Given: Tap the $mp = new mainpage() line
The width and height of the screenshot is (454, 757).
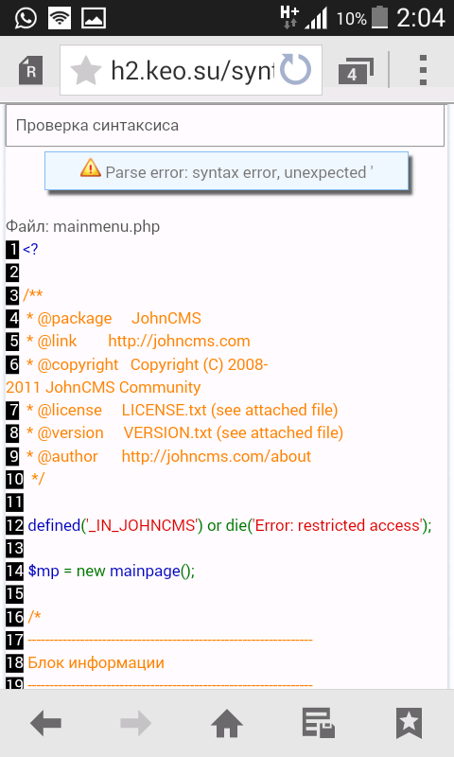Looking at the screenshot, I should (111, 572).
